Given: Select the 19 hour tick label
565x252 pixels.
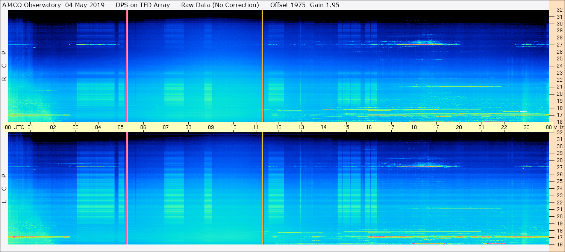Looking at the screenshot, I should (x=436, y=127).
